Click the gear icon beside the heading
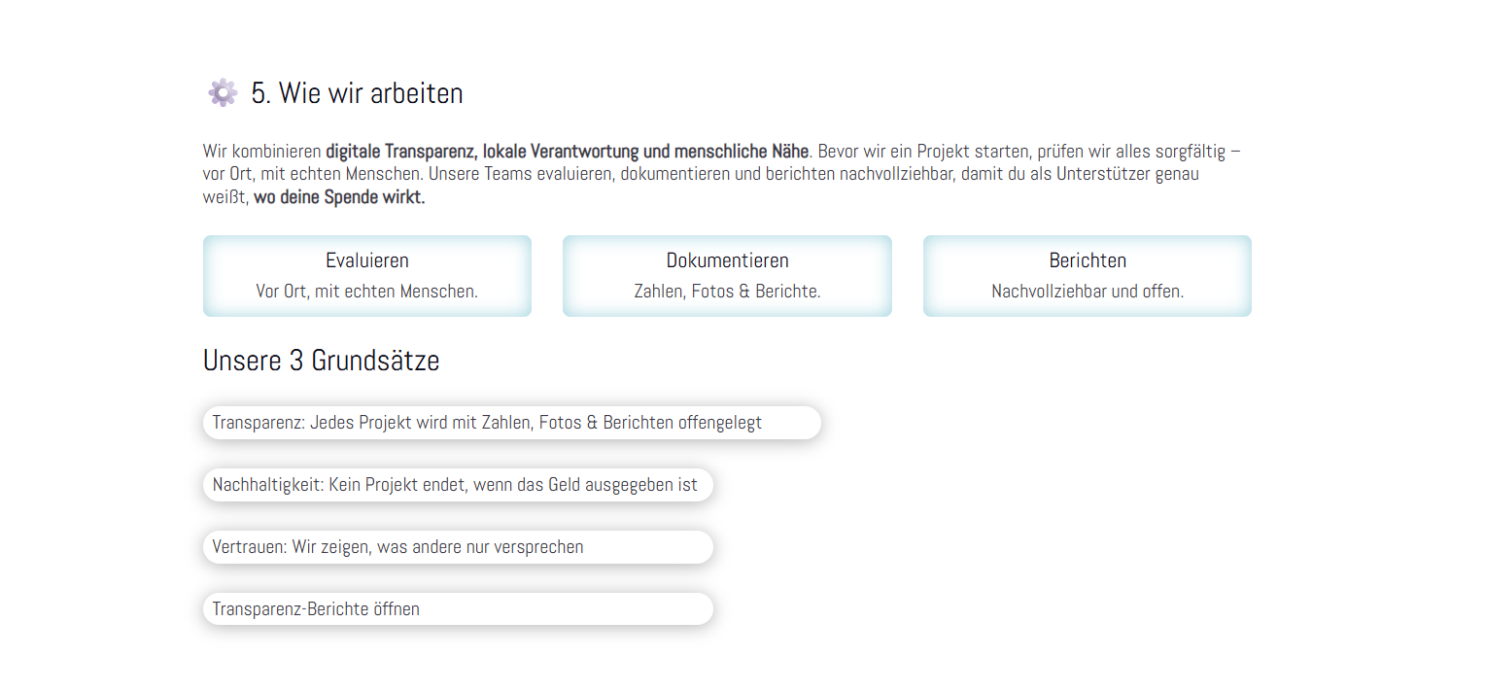The width and height of the screenshot is (1485, 691). (x=223, y=92)
